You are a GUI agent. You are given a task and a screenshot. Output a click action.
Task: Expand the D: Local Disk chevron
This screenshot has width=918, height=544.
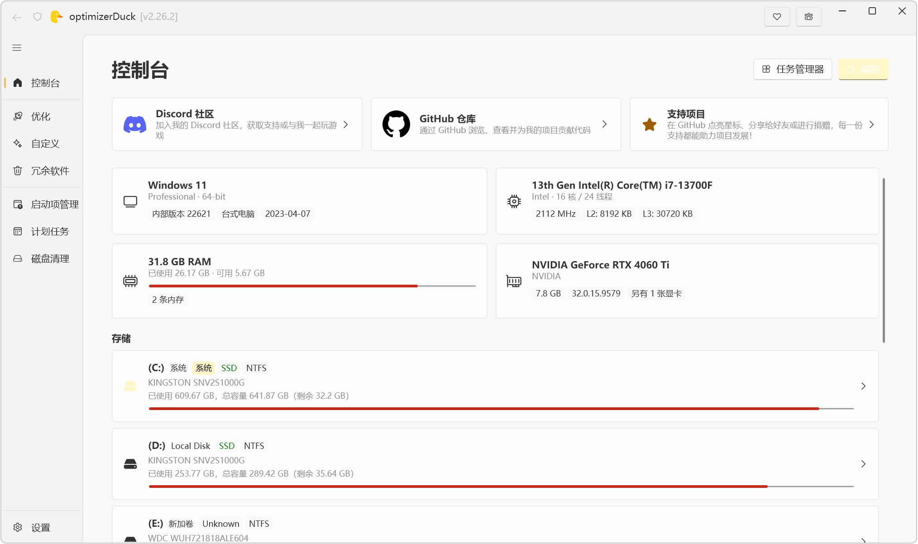pyautogui.click(x=863, y=464)
